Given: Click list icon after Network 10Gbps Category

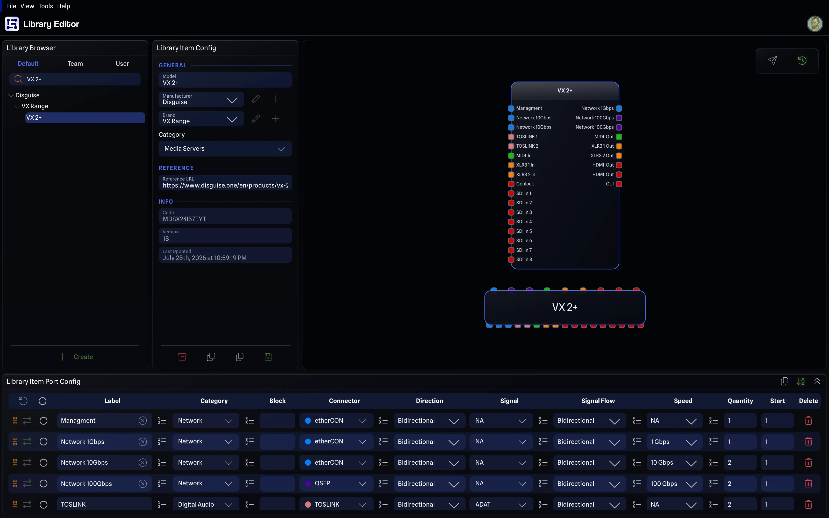Looking at the screenshot, I should tap(250, 463).
